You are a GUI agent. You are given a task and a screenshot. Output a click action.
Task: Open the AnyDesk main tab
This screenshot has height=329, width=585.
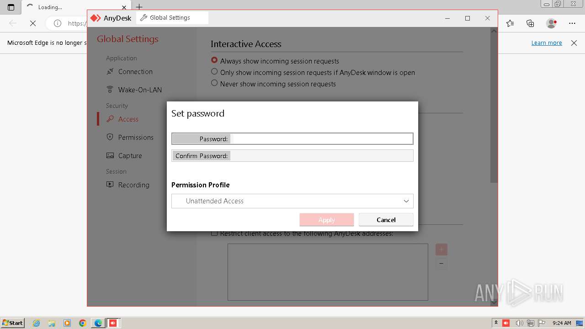tap(111, 18)
